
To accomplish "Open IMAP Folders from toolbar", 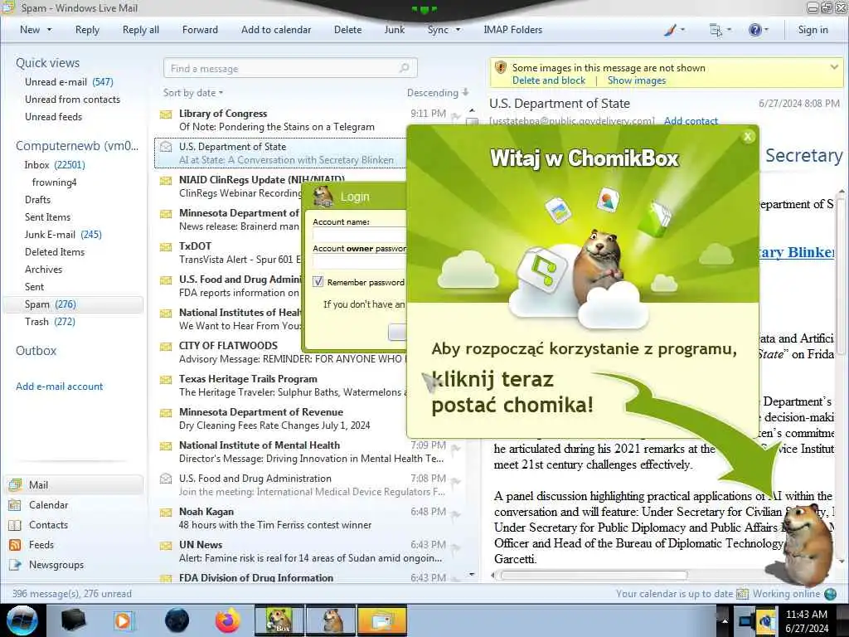I will (x=512, y=30).
